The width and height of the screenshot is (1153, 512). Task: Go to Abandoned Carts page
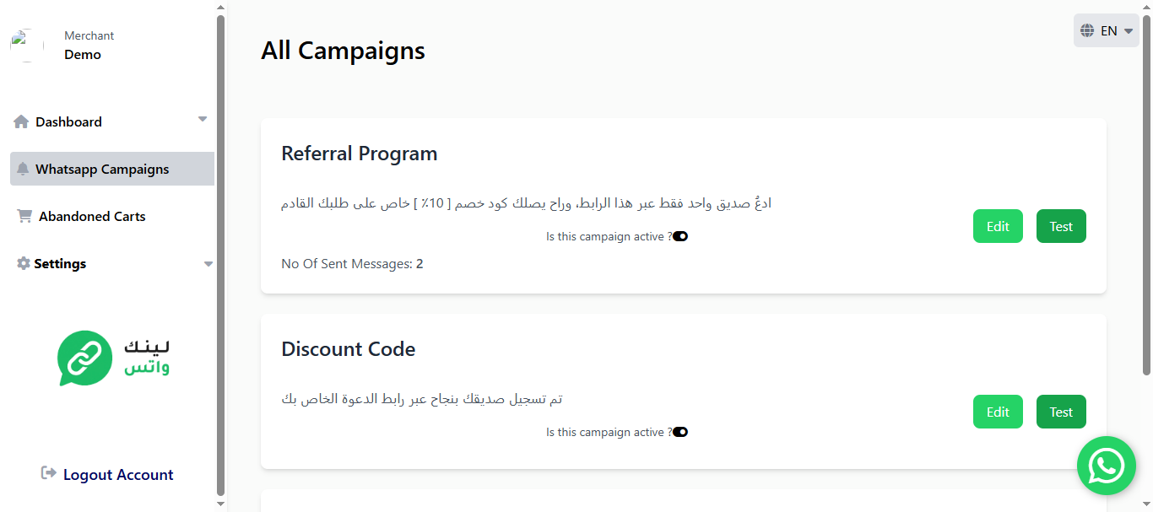tap(92, 216)
